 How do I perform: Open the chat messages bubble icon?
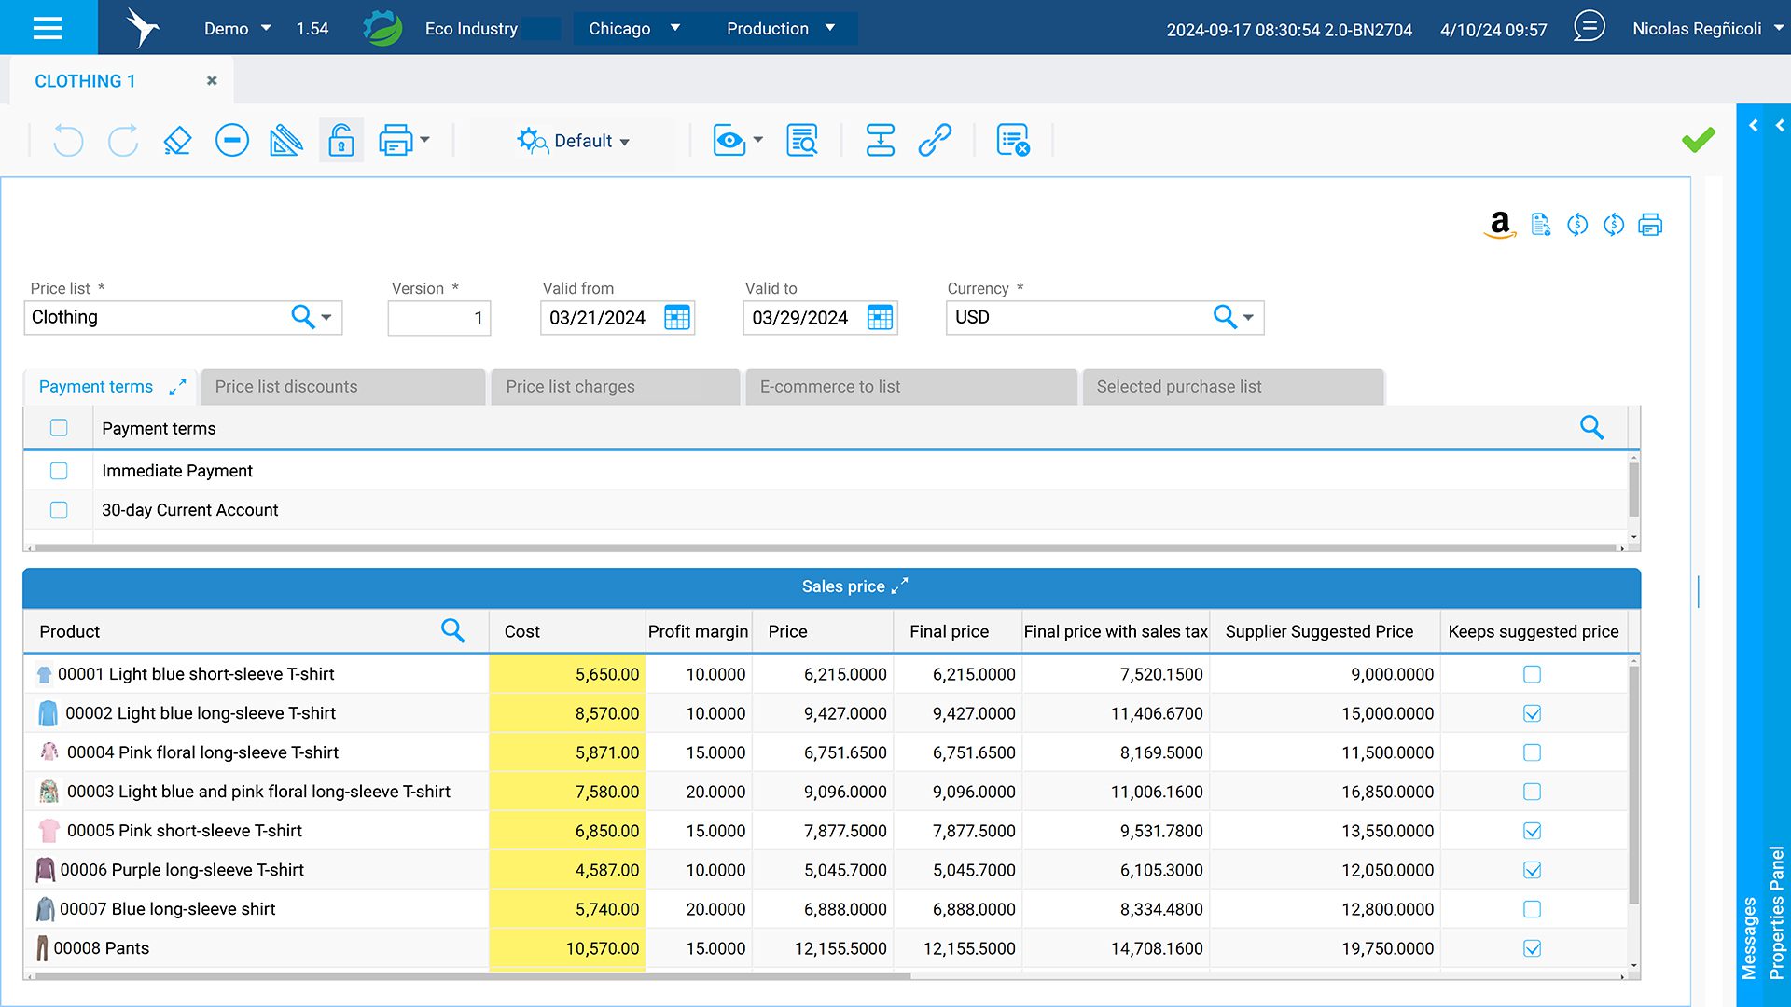coord(1590,27)
